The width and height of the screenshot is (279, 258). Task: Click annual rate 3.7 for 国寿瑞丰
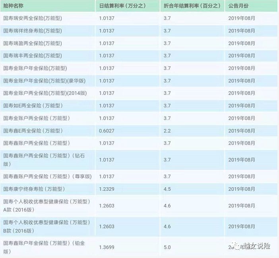point(167,56)
